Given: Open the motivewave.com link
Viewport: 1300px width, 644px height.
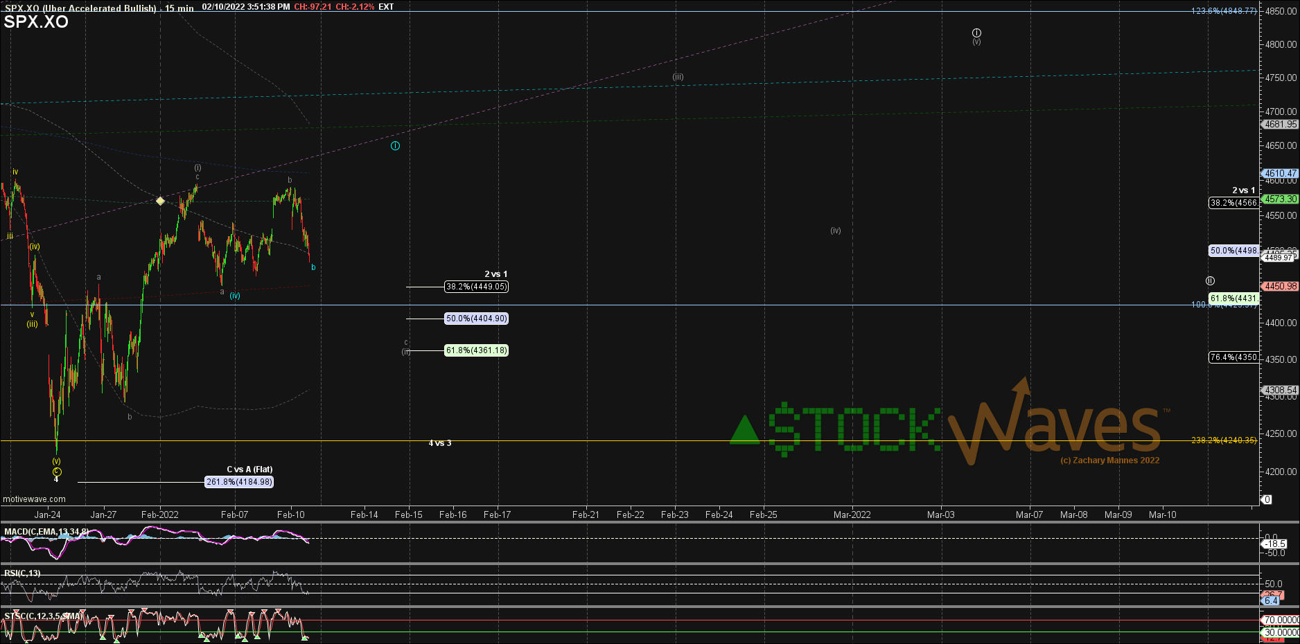Looking at the screenshot, I should pos(34,499).
